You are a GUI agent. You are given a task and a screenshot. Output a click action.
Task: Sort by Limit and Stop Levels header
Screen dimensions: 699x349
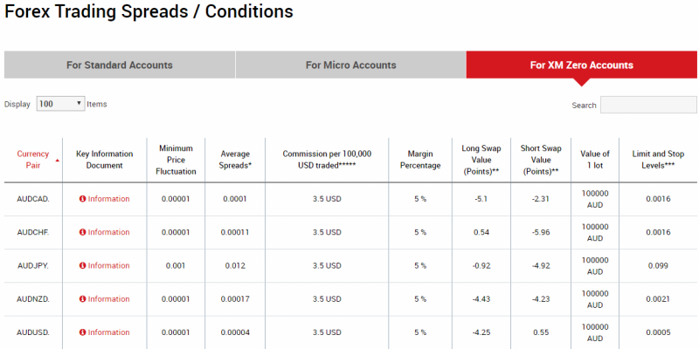[x=658, y=160]
